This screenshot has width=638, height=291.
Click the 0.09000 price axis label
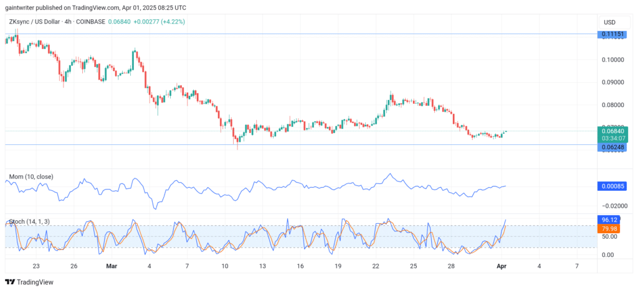pos(612,82)
